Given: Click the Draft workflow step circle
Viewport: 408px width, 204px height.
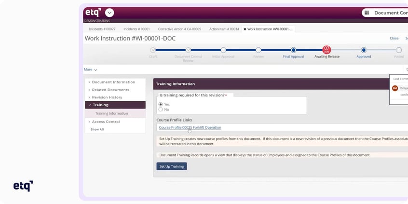Looking at the screenshot, I should click(153, 50).
